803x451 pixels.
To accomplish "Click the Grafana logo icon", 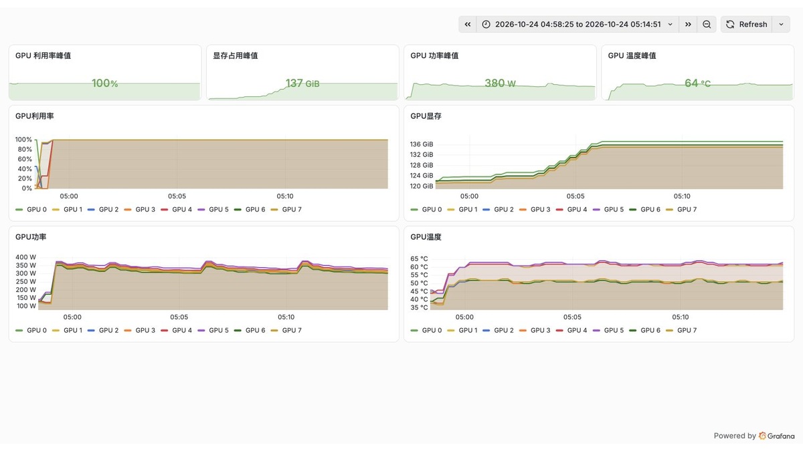I will click(x=762, y=436).
